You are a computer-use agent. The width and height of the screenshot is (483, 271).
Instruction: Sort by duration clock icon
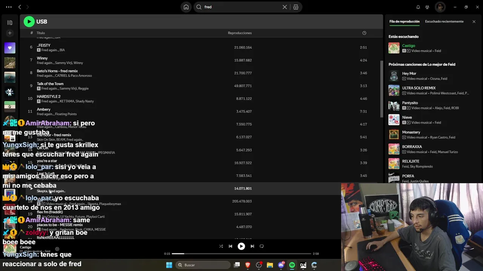click(364, 33)
